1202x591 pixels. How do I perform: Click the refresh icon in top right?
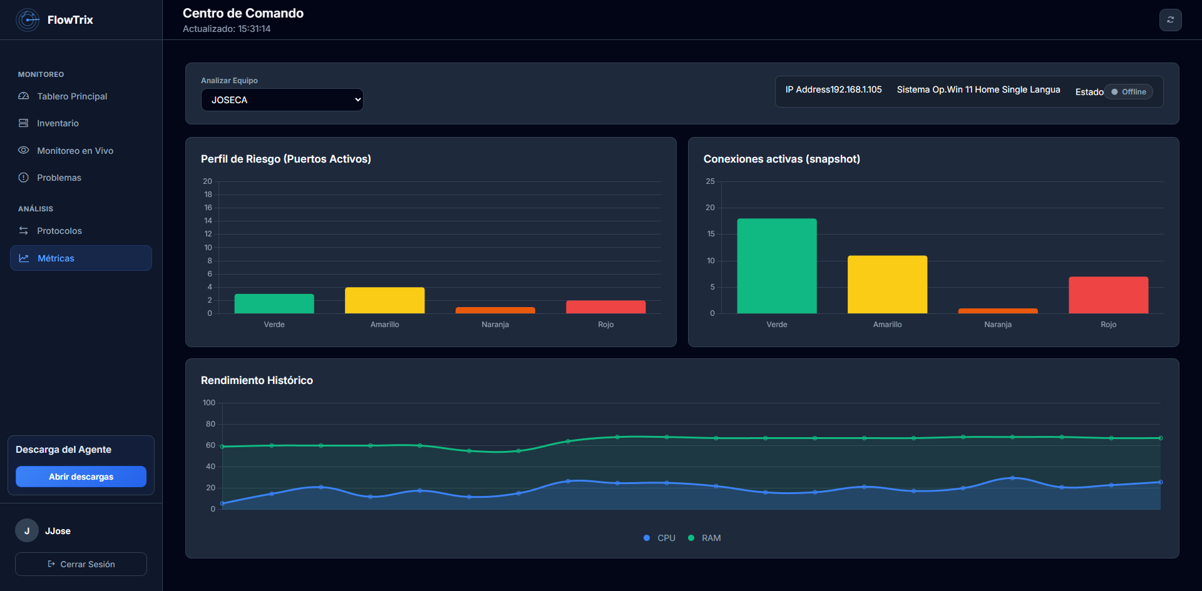(x=1170, y=20)
